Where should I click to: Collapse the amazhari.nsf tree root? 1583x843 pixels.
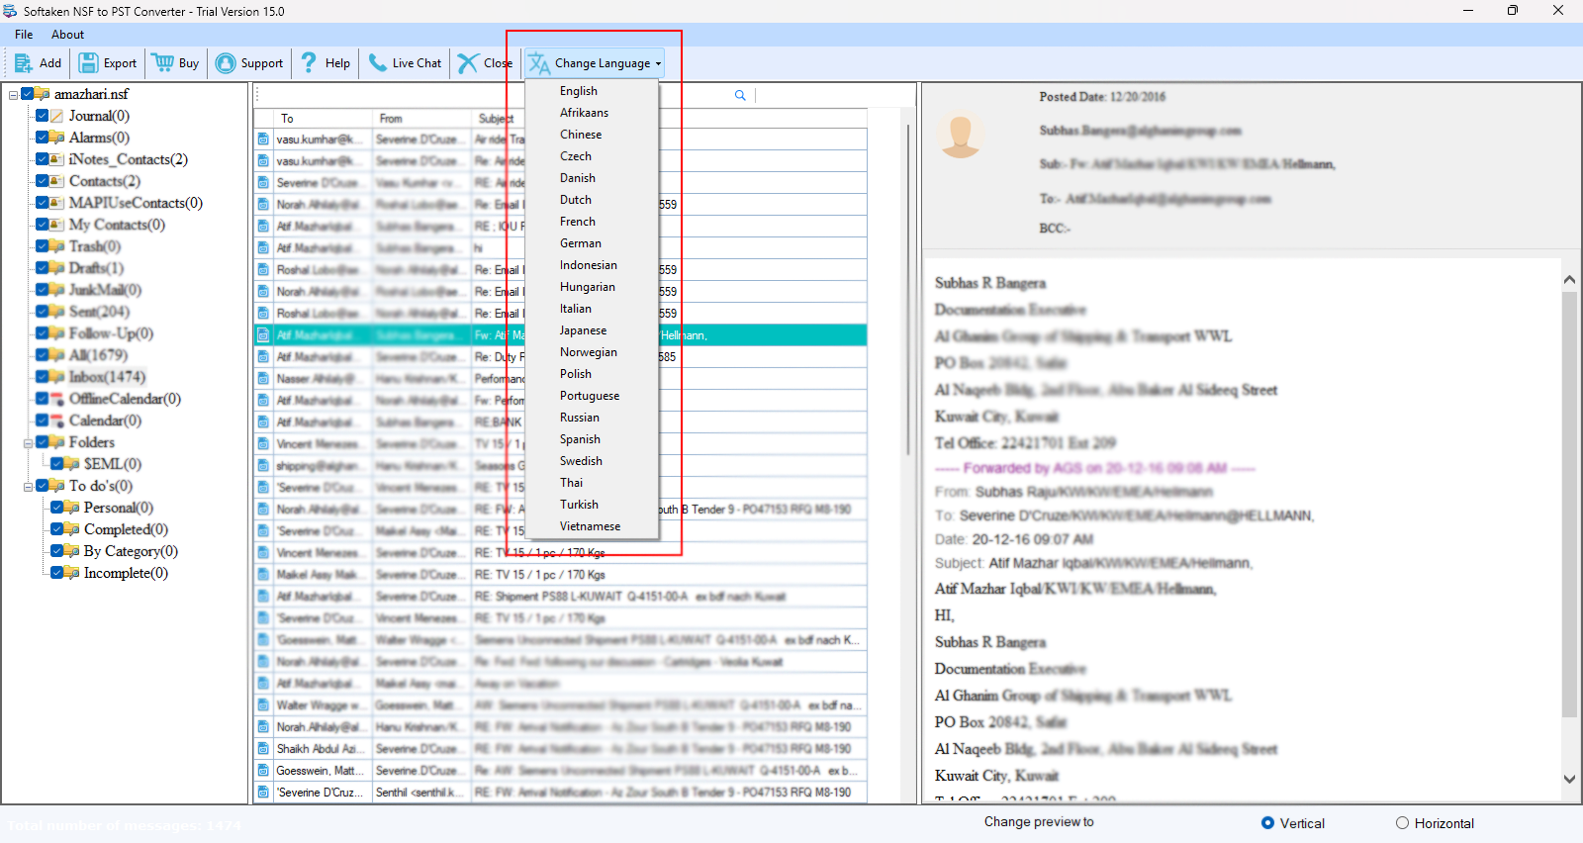pyautogui.click(x=13, y=95)
